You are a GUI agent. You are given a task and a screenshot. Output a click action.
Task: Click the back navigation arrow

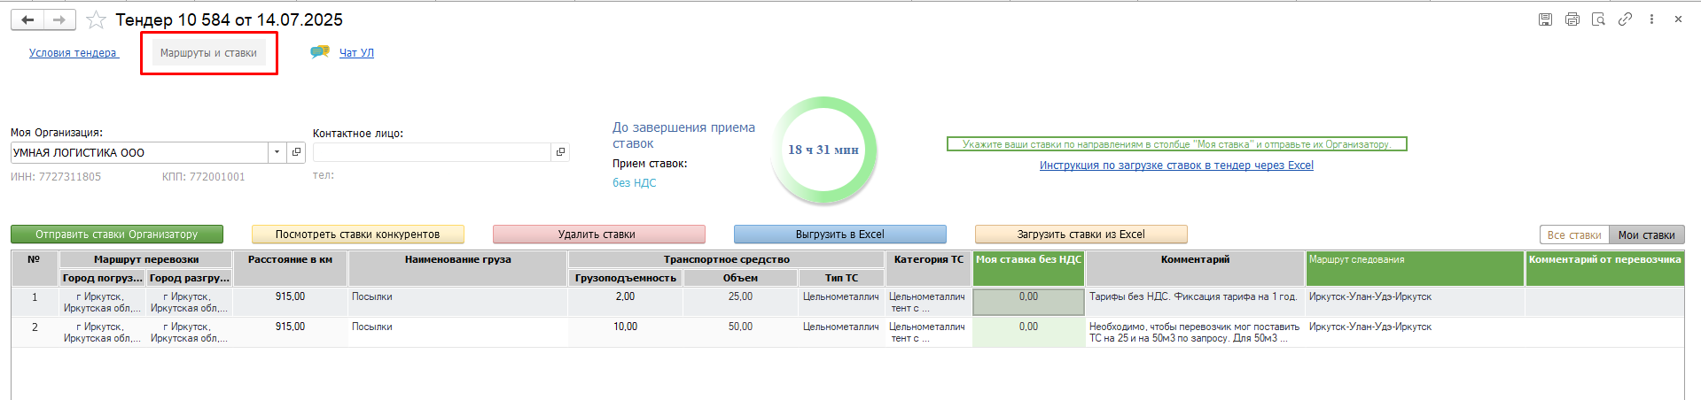tap(27, 19)
